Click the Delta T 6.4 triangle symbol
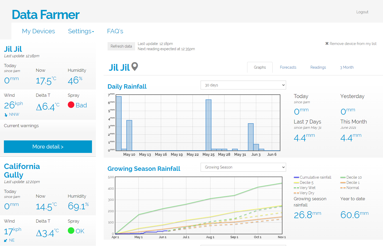This screenshot has width=383, height=246. (x=39, y=107)
